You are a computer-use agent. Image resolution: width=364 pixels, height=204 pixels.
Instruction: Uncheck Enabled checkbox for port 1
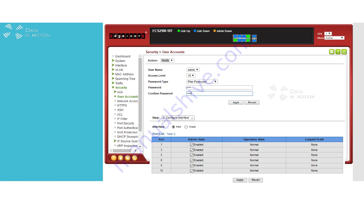click(x=192, y=145)
